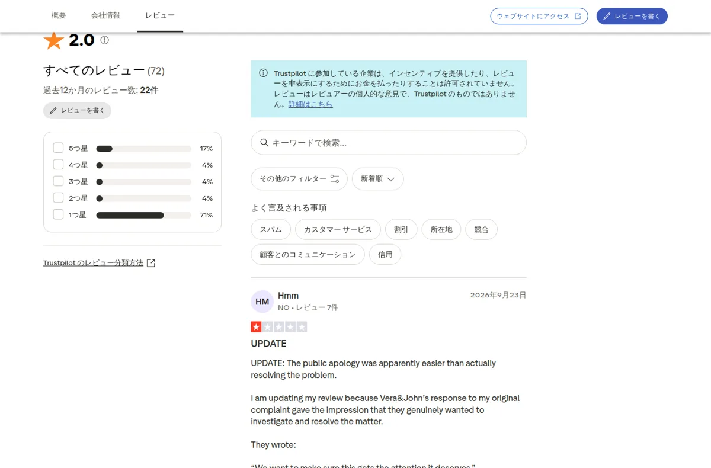Click the info icon in Trustpilot notice
The height and width of the screenshot is (468, 711).
263,73
